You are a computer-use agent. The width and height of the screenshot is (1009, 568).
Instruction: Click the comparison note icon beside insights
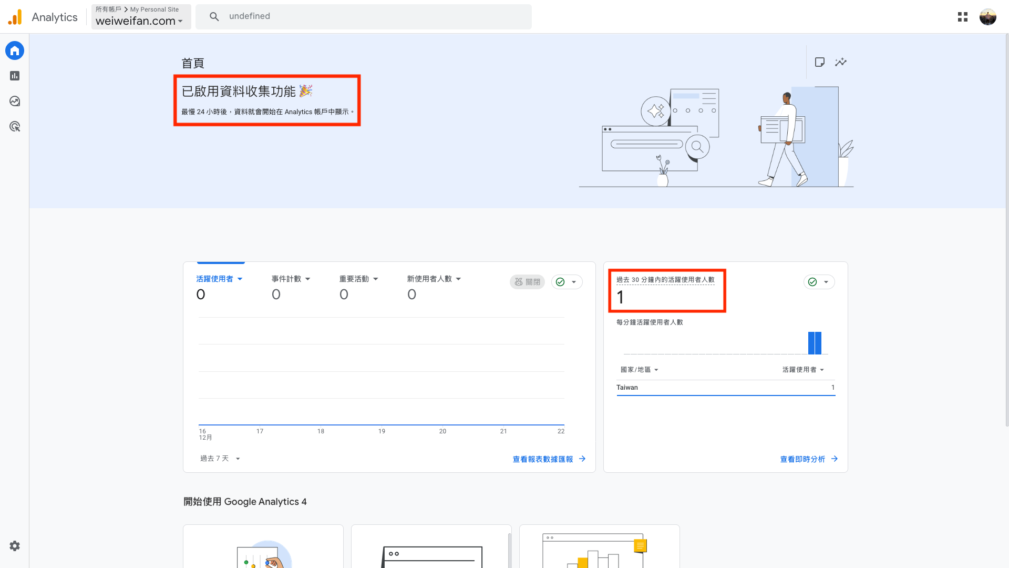[x=819, y=62]
